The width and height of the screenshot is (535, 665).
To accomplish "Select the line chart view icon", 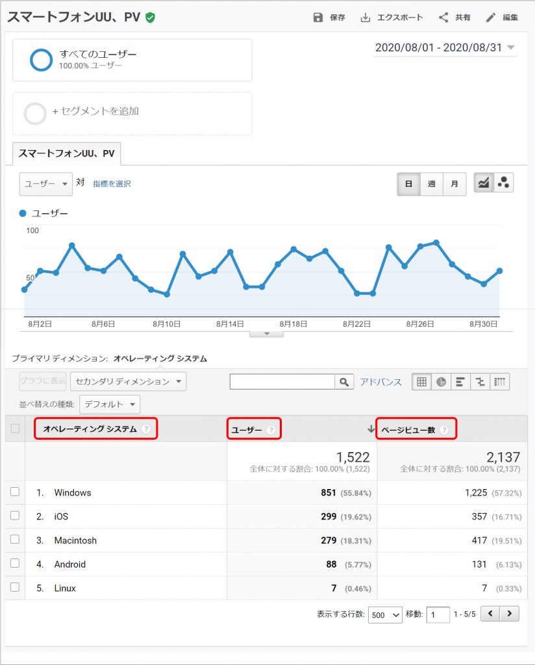I will [484, 182].
